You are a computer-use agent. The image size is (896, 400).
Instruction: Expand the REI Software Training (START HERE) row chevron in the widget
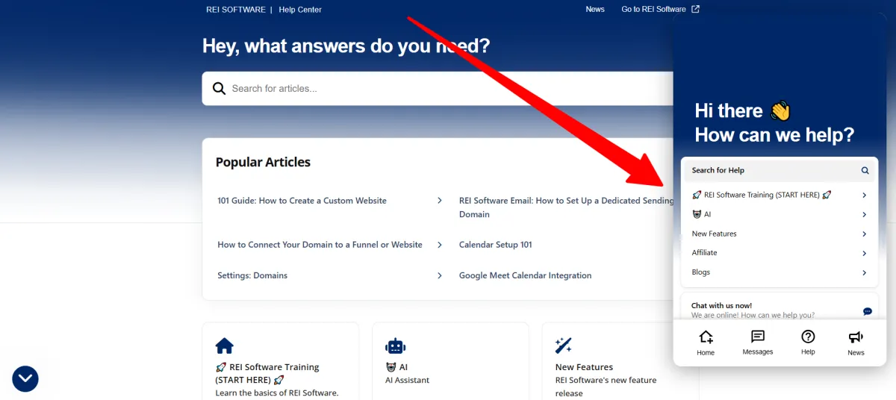[x=864, y=196]
